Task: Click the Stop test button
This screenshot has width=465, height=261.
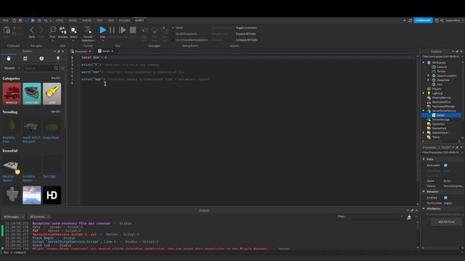Action: click(133, 30)
